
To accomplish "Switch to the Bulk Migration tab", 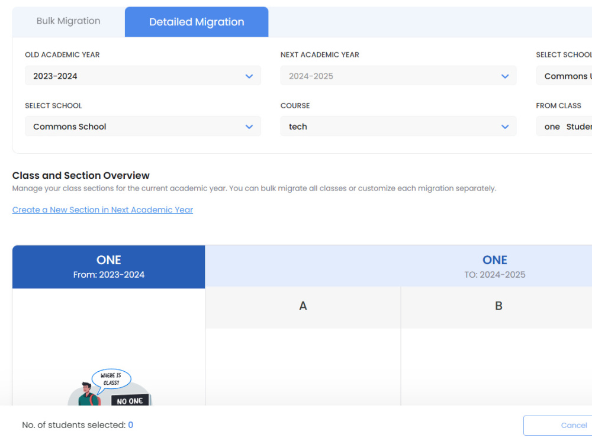I will click(68, 21).
